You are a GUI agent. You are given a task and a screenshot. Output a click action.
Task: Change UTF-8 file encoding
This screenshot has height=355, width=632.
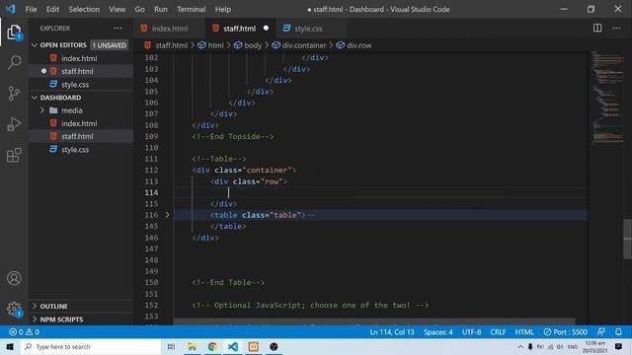pos(471,332)
